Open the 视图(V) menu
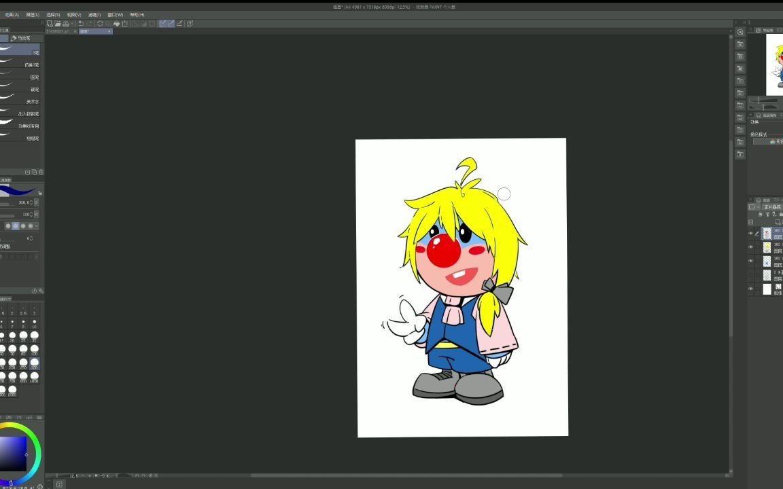The width and height of the screenshot is (783, 489). (74, 15)
